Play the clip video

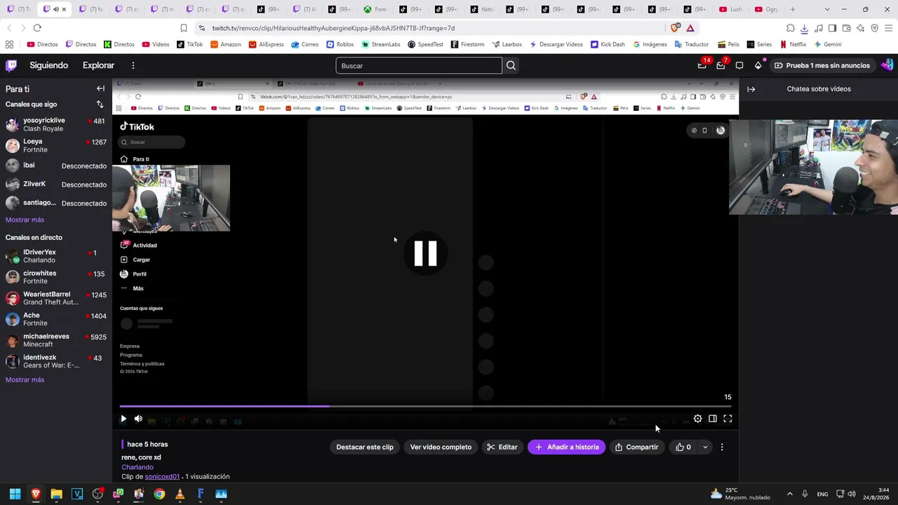click(123, 419)
